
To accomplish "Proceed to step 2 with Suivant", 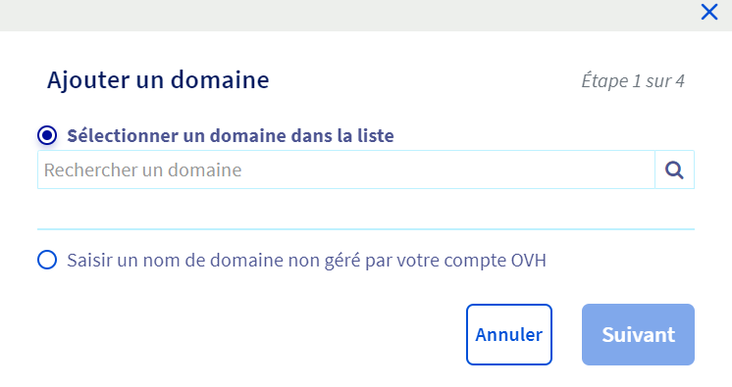I will (x=638, y=334).
